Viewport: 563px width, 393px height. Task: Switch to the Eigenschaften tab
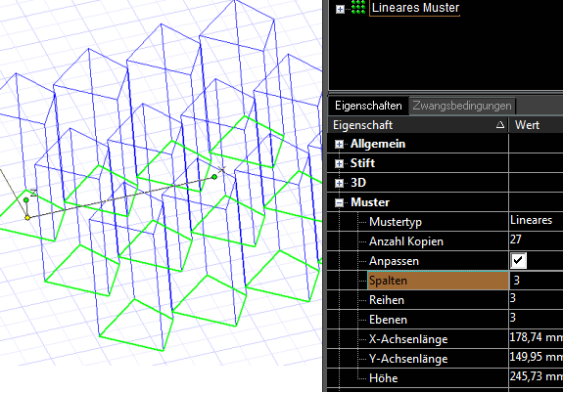click(368, 106)
